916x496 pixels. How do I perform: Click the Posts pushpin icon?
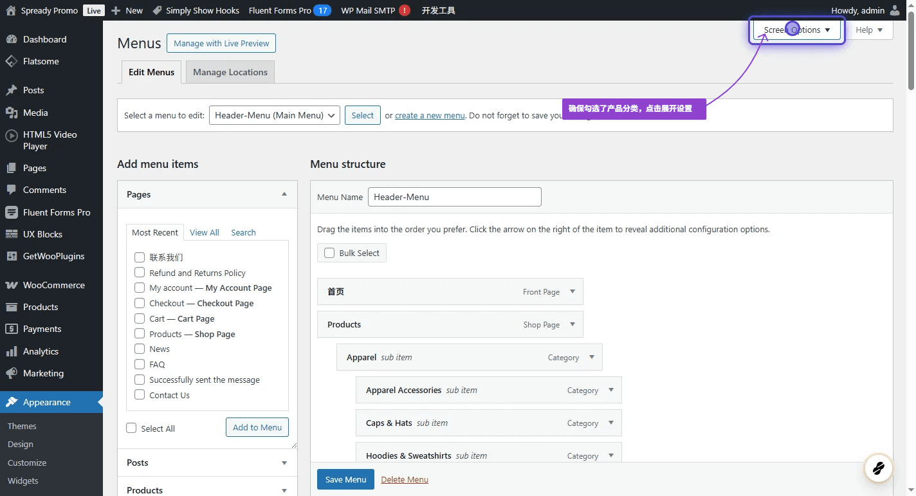[x=11, y=90]
